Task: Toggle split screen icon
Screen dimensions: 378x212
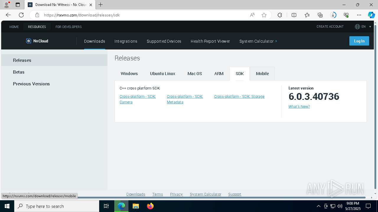Action: (x=294, y=15)
